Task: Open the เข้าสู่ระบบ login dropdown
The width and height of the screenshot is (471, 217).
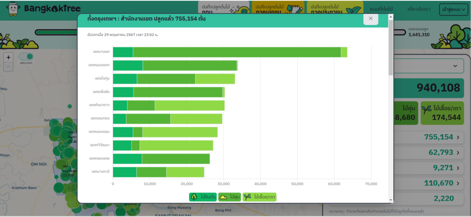Action: [x=453, y=10]
